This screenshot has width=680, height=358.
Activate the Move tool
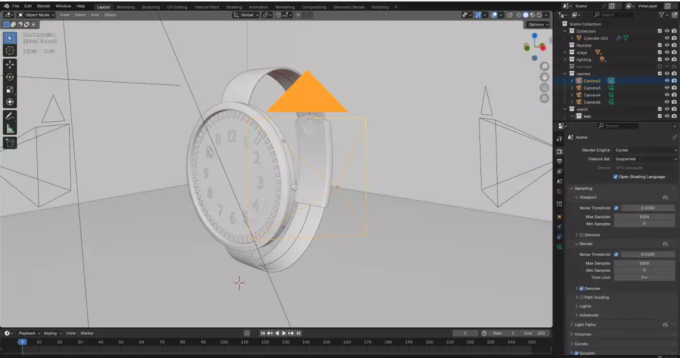(x=10, y=65)
